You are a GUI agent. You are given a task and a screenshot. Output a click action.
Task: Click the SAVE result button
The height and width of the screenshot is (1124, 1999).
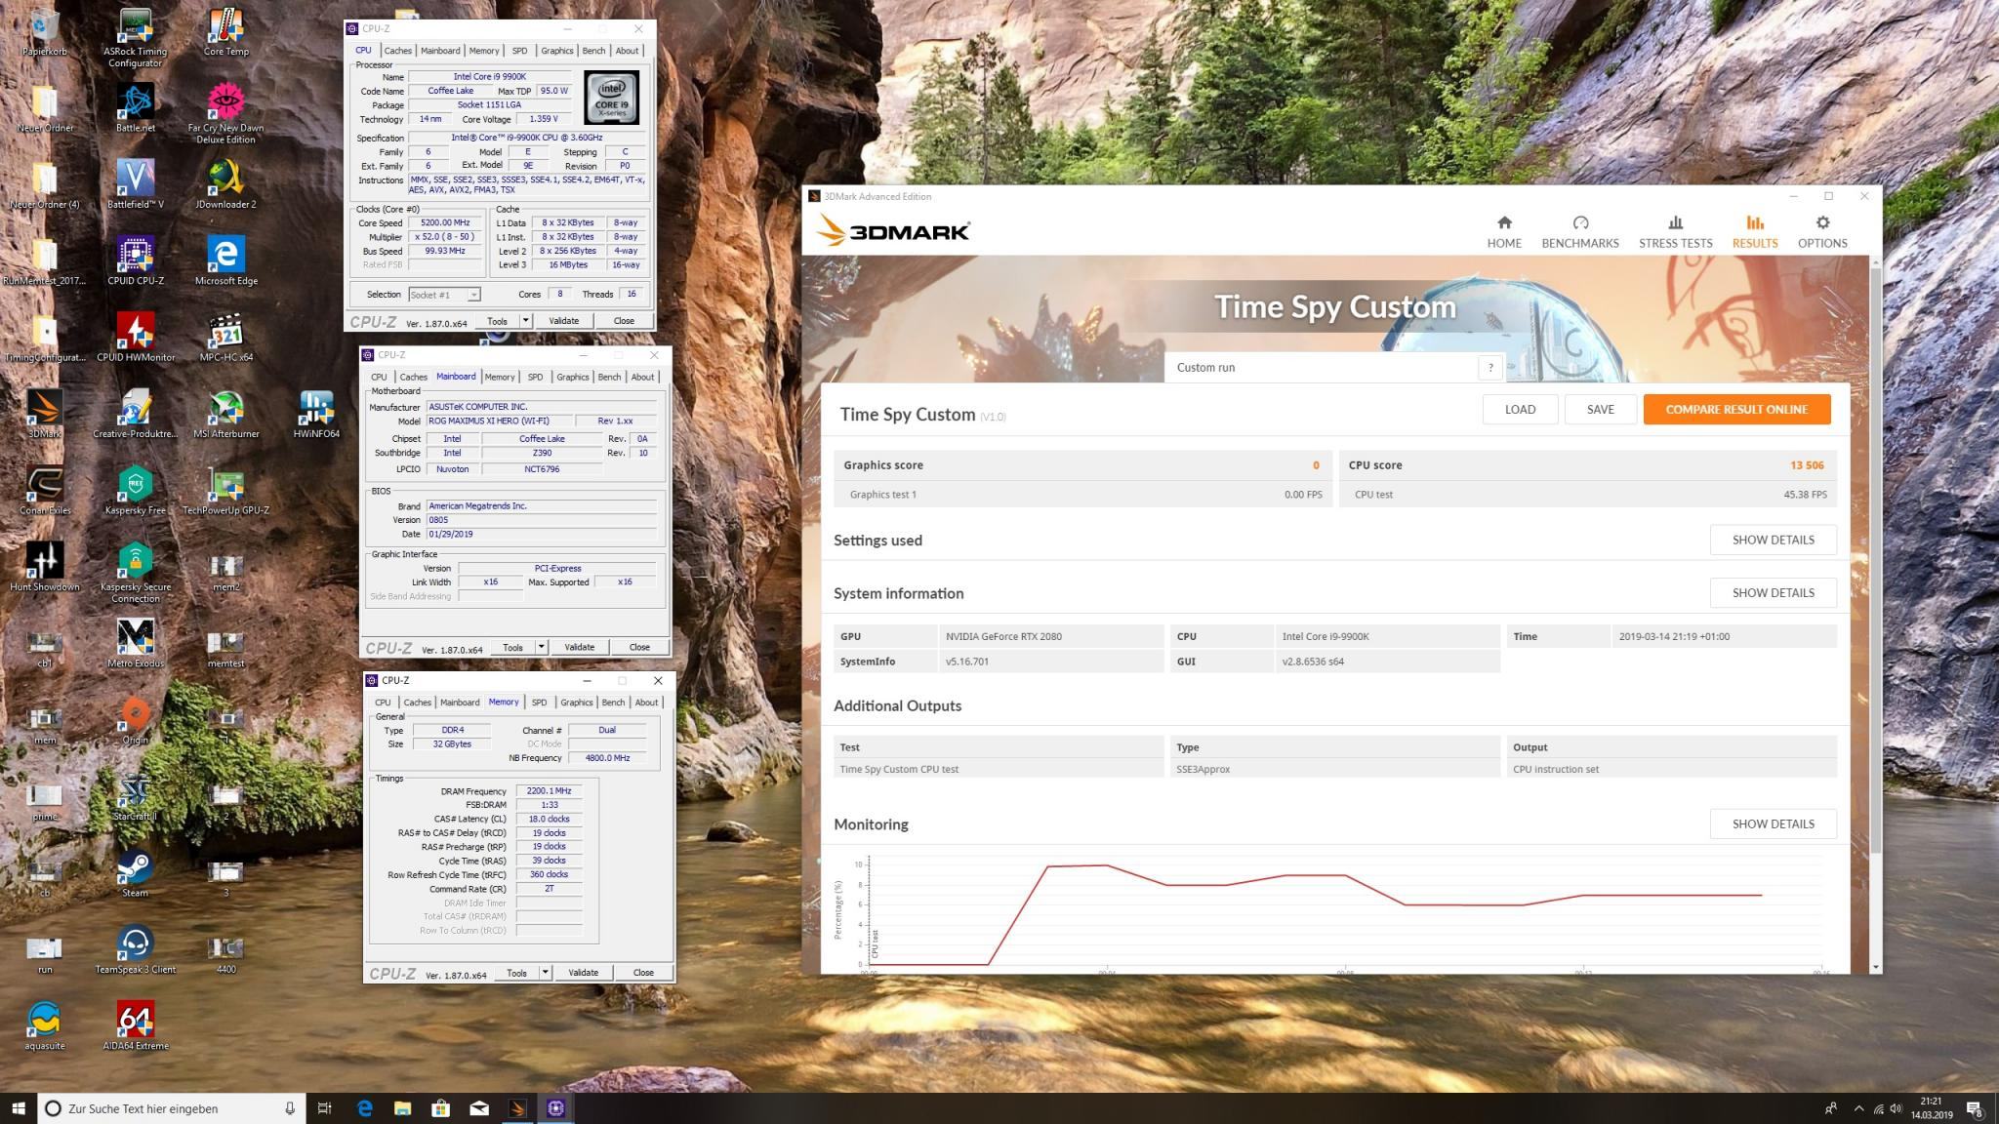point(1601,409)
